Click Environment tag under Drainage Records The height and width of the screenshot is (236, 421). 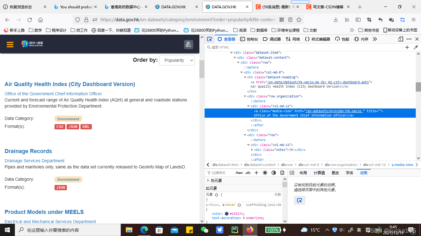coord(68,179)
